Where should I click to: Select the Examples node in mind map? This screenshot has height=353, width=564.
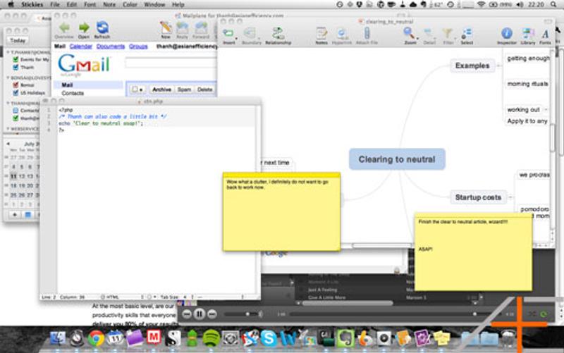point(472,66)
